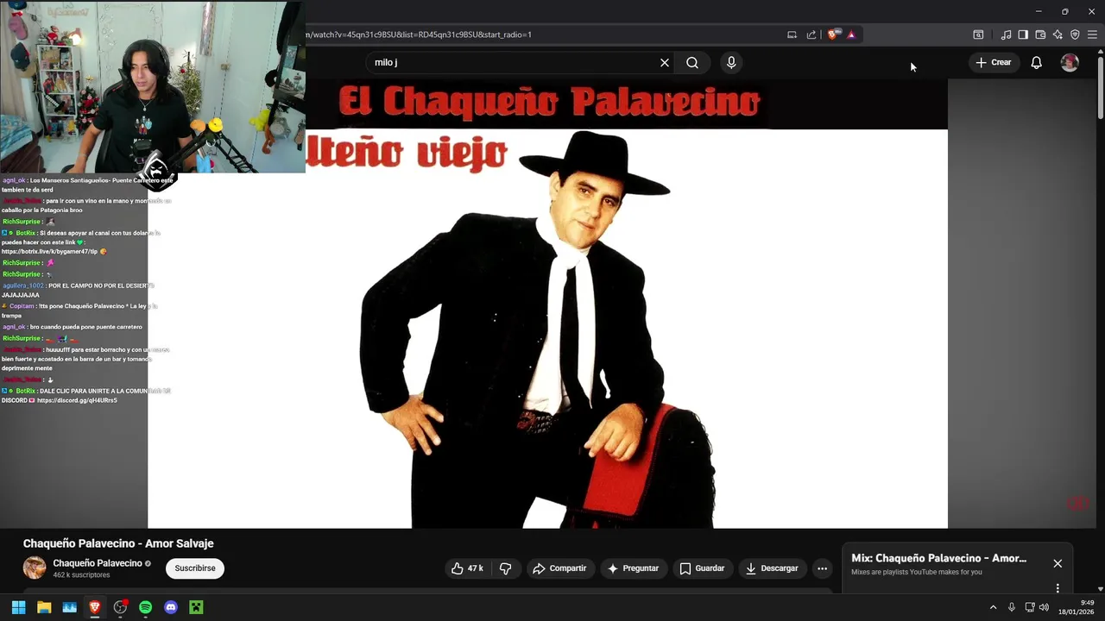Click the discord.gg/qH4URrs5 link in chat
The image size is (1105, 621).
coord(77,400)
